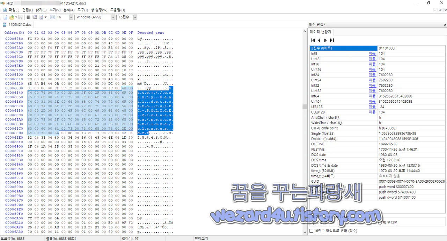Jump to first byte in data inspector
This screenshot has height=241, width=447.
tap(313, 40)
